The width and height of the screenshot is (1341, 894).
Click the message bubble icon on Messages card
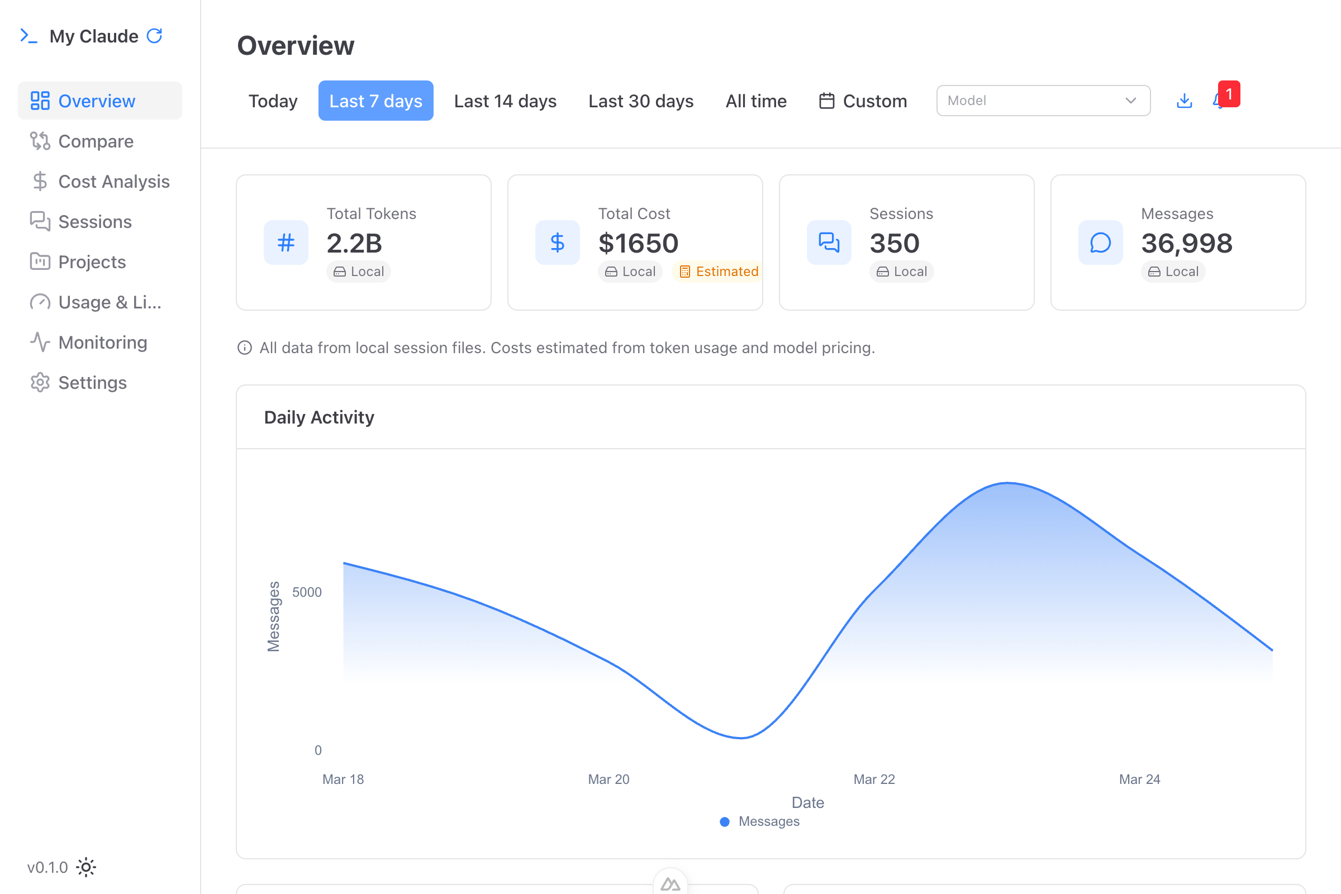[1100, 243]
